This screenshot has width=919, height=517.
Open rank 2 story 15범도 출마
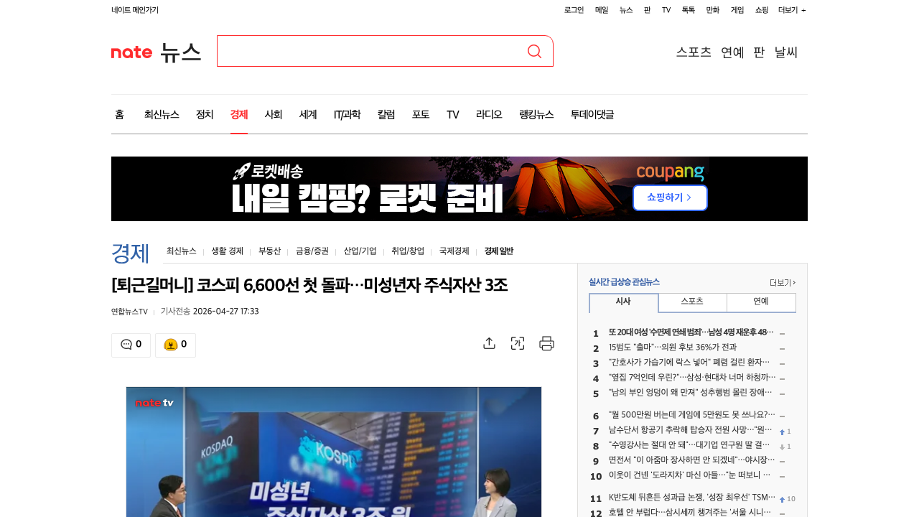(x=673, y=348)
